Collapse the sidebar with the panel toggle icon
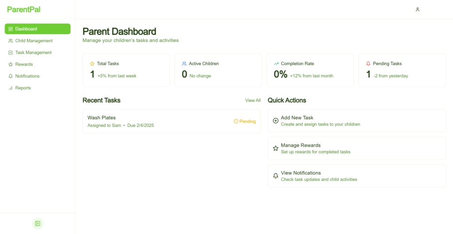The image size is (453, 234). click(x=38, y=223)
